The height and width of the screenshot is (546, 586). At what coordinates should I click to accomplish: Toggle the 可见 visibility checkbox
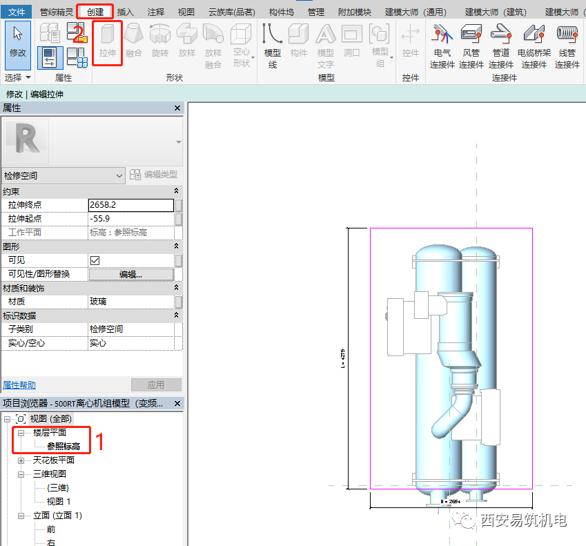coord(95,260)
